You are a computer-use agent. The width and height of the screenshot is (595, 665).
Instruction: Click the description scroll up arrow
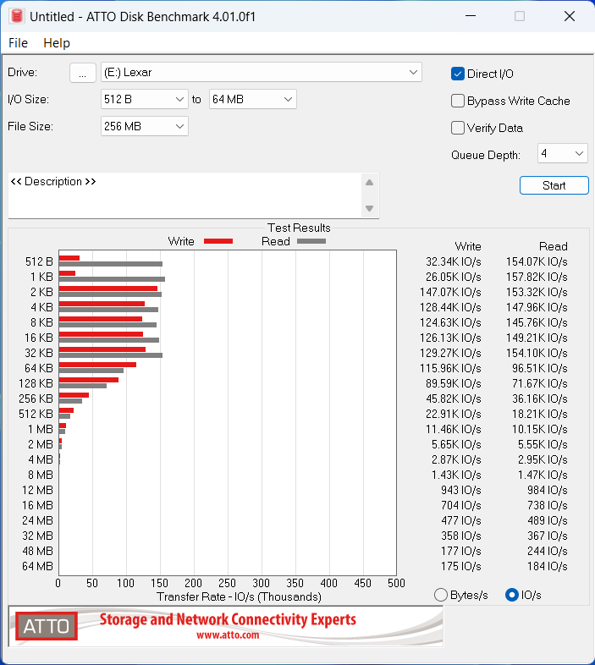(369, 183)
